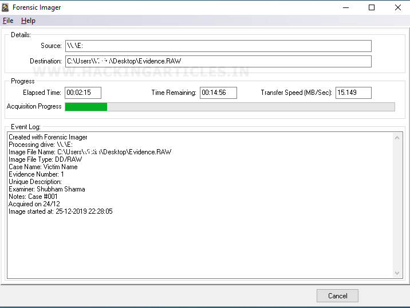Click the 'Destination:' label

46,61
